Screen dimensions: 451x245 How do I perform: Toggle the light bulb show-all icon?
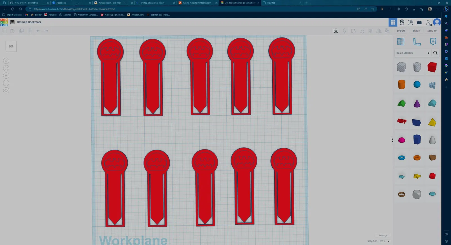pos(344,31)
